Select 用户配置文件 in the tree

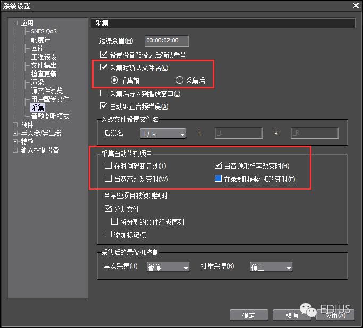pos(50,99)
